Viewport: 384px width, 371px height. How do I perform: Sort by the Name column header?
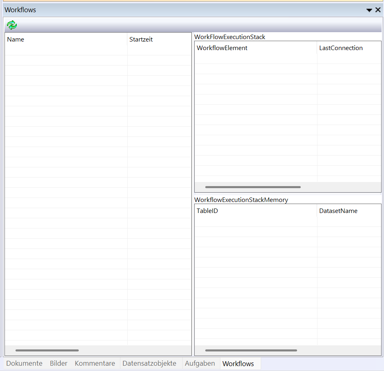65,40
